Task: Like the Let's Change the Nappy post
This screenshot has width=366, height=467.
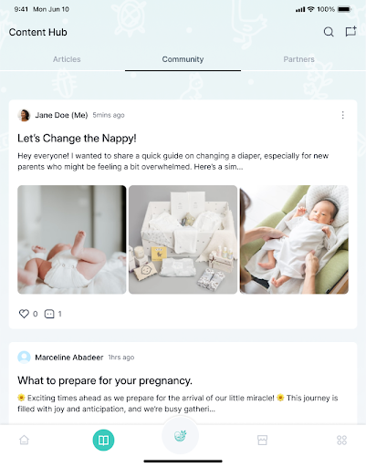Action: [x=24, y=314]
